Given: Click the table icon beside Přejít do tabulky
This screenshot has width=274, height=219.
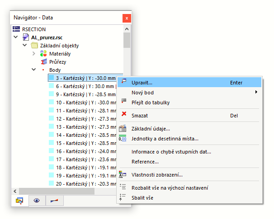Looking at the screenshot, I should (124, 101).
